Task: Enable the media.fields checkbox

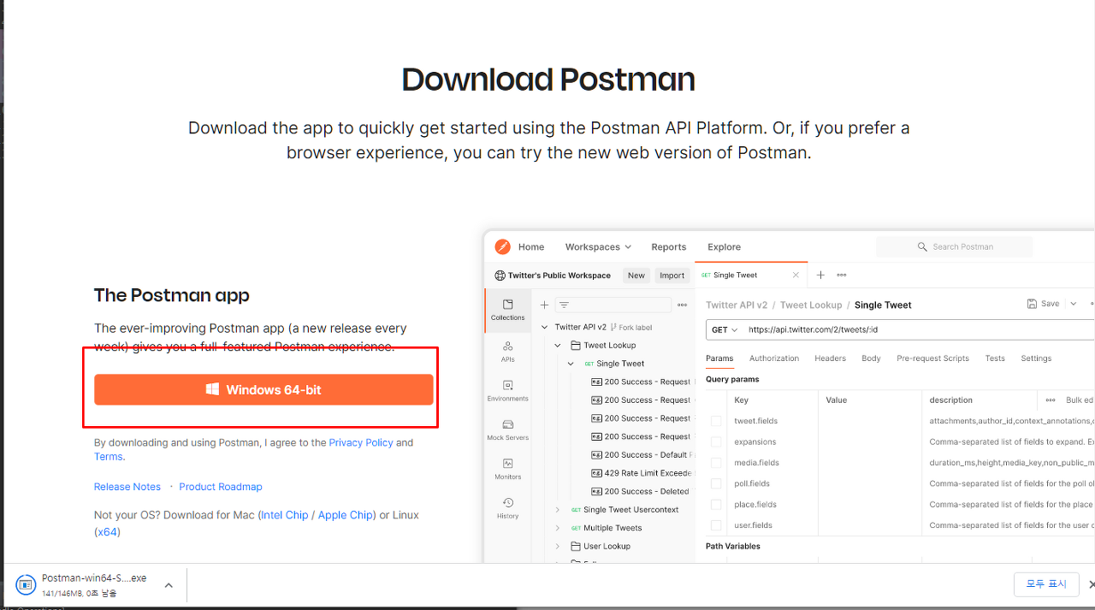Action: coord(716,463)
